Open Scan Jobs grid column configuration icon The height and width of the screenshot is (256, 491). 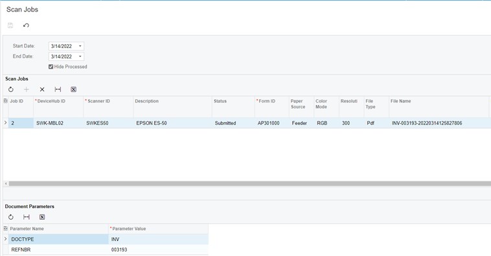(5, 101)
